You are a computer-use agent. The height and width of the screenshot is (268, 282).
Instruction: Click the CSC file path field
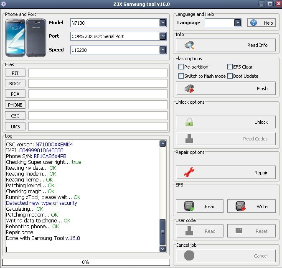point(98,116)
